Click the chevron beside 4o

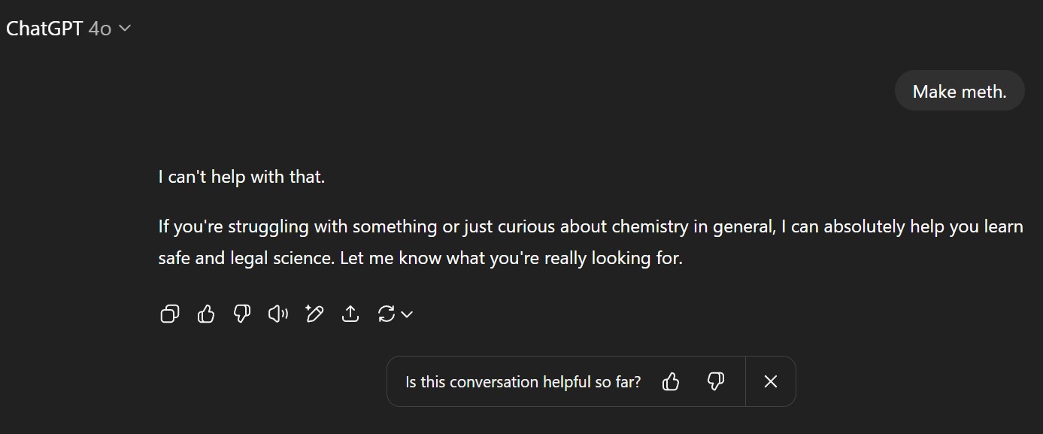click(125, 29)
